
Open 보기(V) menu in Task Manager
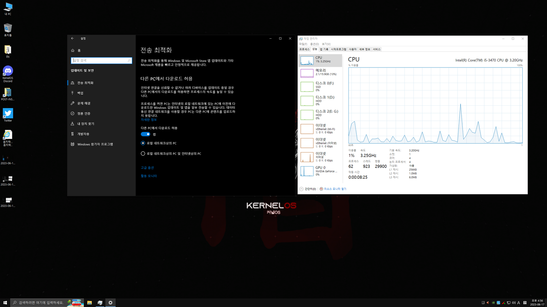pyautogui.click(x=326, y=44)
